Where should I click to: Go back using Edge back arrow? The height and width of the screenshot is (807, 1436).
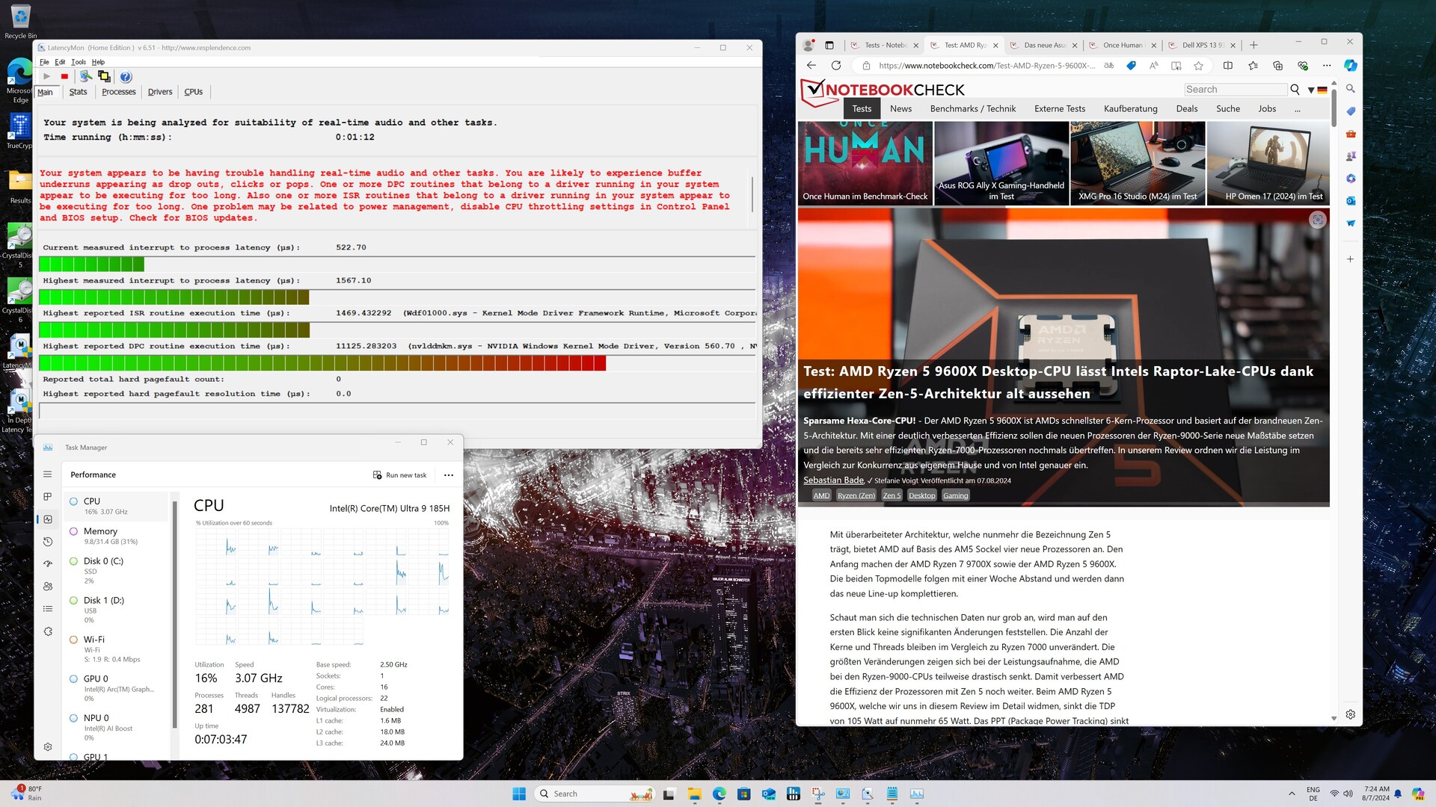(811, 66)
